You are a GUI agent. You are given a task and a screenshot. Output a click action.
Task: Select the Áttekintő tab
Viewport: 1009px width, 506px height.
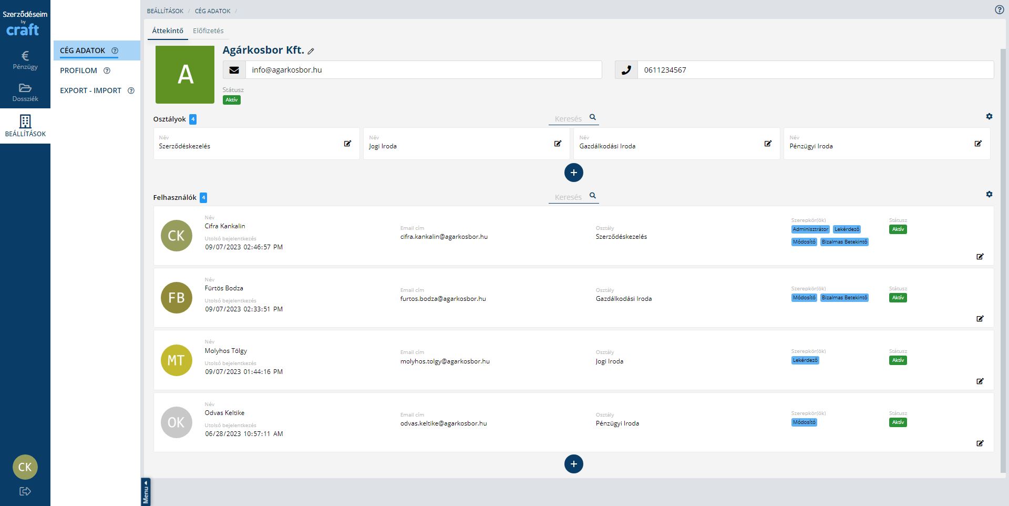tap(168, 31)
